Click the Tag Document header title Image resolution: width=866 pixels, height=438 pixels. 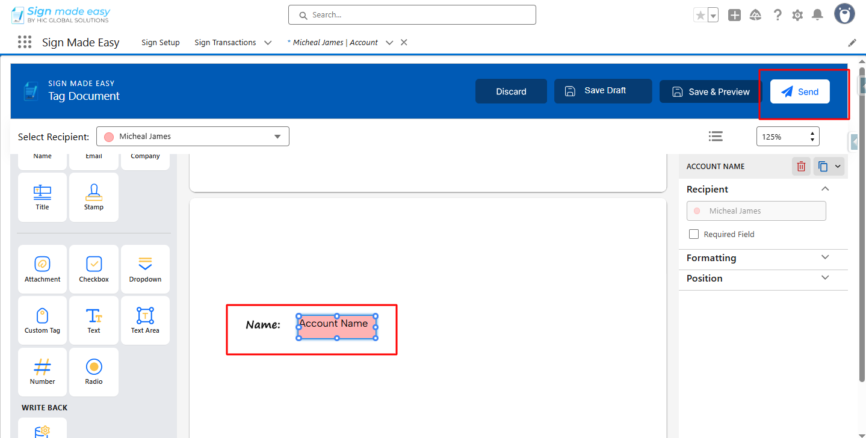click(84, 96)
